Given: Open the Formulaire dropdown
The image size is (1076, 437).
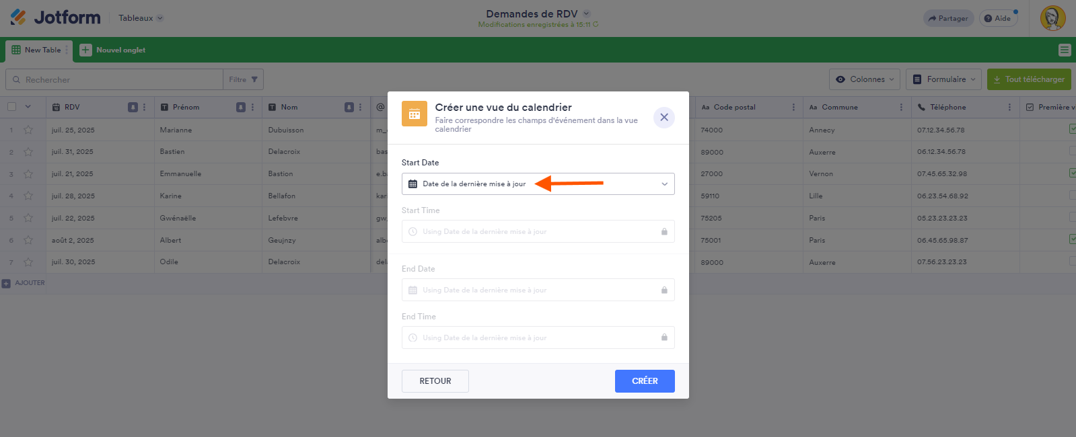Looking at the screenshot, I should click(x=943, y=79).
